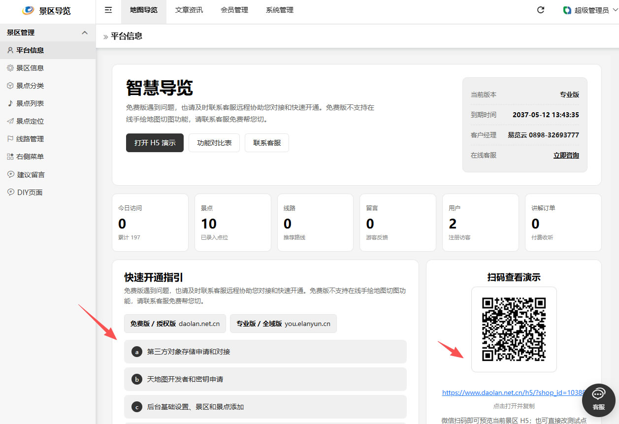Click 专业版 / 全域版 you.elanyun.cn button
Screen dimensions: 619x424
click(283, 324)
